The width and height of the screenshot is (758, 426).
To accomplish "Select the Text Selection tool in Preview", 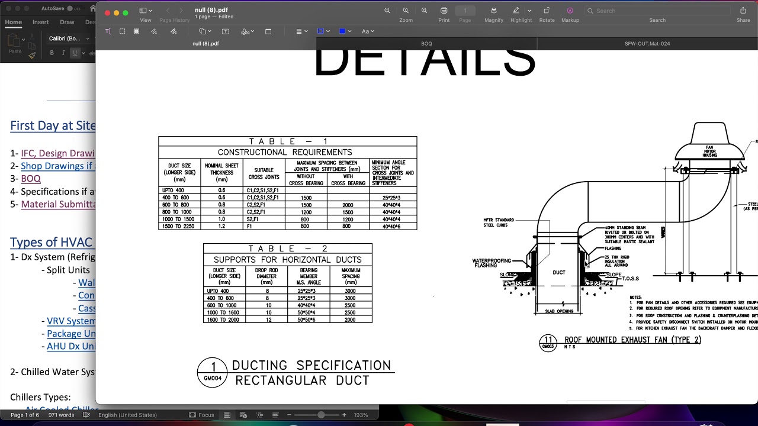I will coord(108,31).
